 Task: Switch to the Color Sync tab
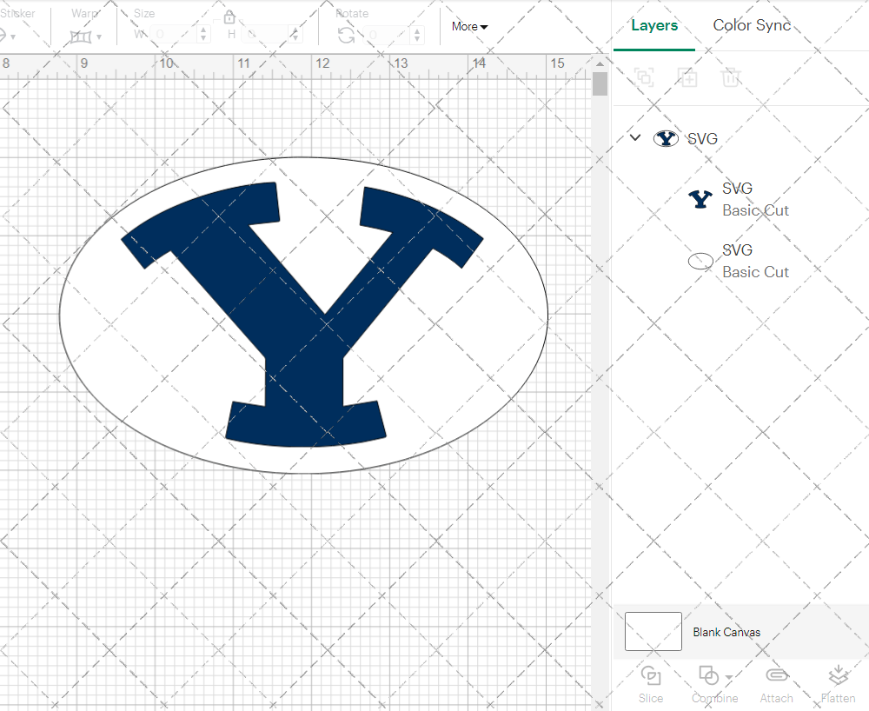[x=752, y=25]
